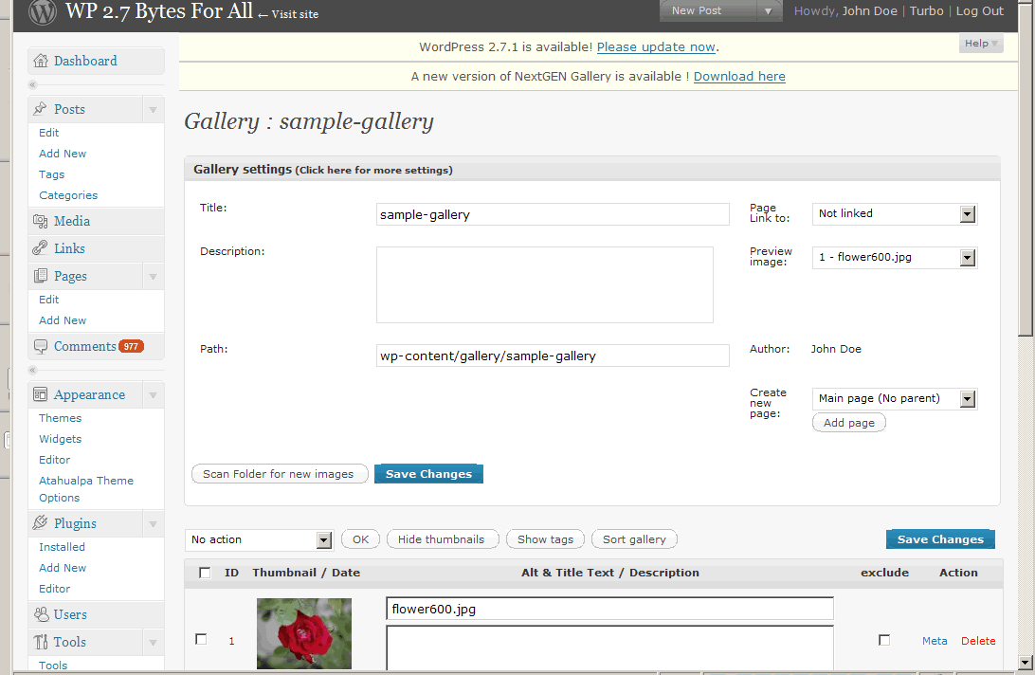
Task: Toggle the Appearance menu arrow
Action: click(x=154, y=395)
